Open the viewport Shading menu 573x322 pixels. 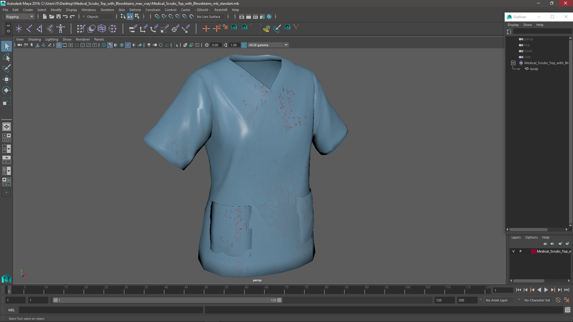(x=34, y=39)
